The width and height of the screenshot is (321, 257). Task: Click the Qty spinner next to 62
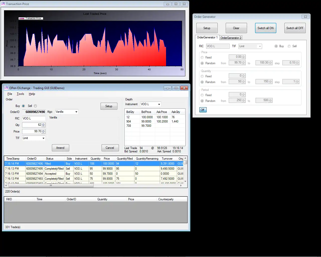[x=44, y=125]
